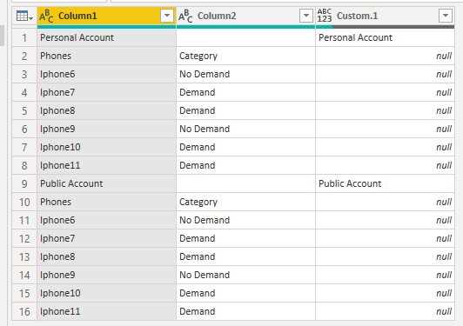
Task: Click Iphone6 cell in row 11
Action: click(x=106, y=221)
